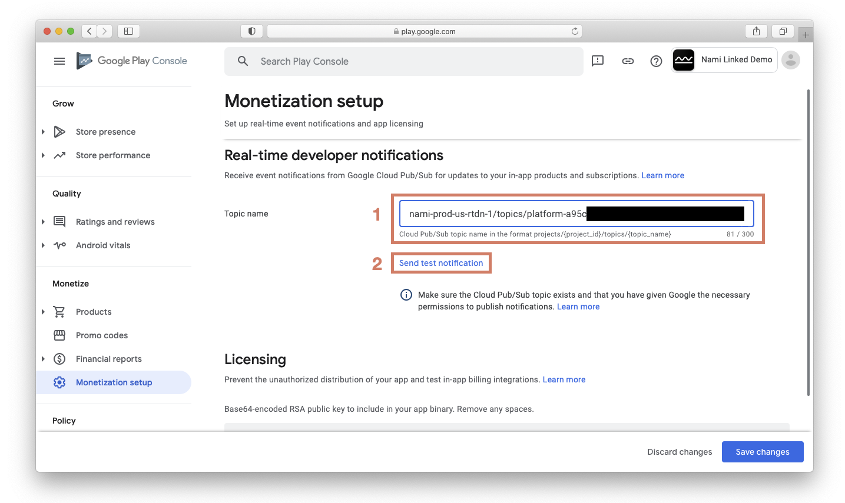Click the Products shopping cart icon
Screen dimensions: 845x503
click(59, 312)
